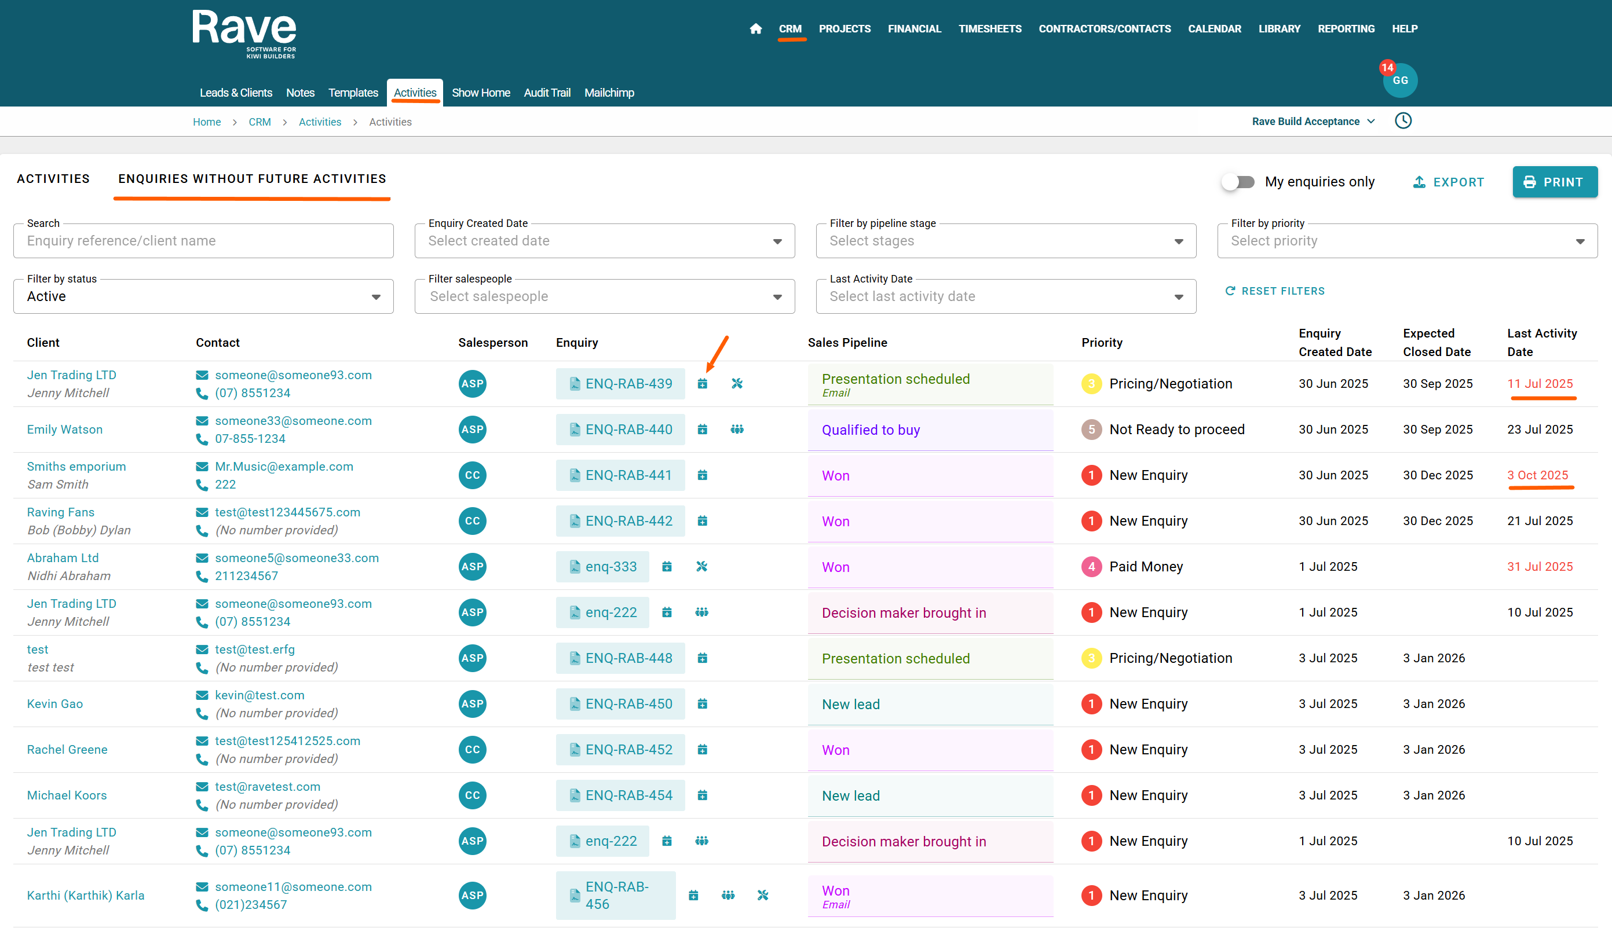The height and width of the screenshot is (928, 1612).
Task: Switch to the ACTIVITIES tab
Action: pyautogui.click(x=53, y=179)
